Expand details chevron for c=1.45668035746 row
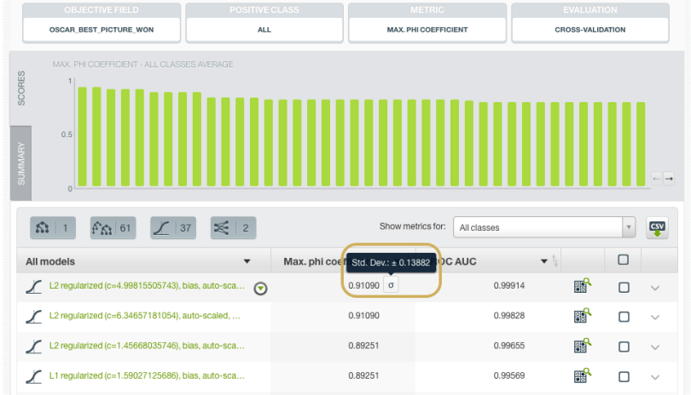The height and width of the screenshot is (395, 691). point(655,347)
